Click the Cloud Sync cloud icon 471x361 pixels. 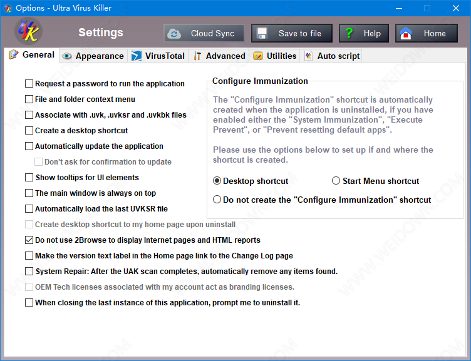tap(174, 34)
